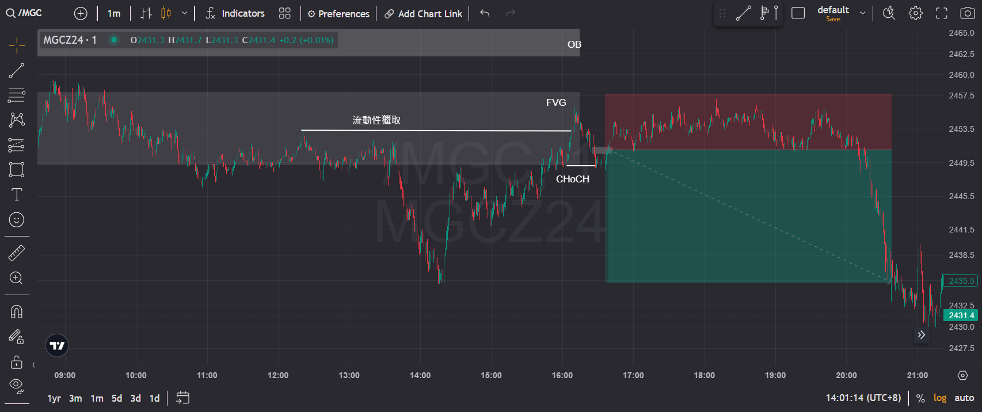Select the crosshair cursor tool
This screenshot has height=412, width=982.
coord(17,45)
